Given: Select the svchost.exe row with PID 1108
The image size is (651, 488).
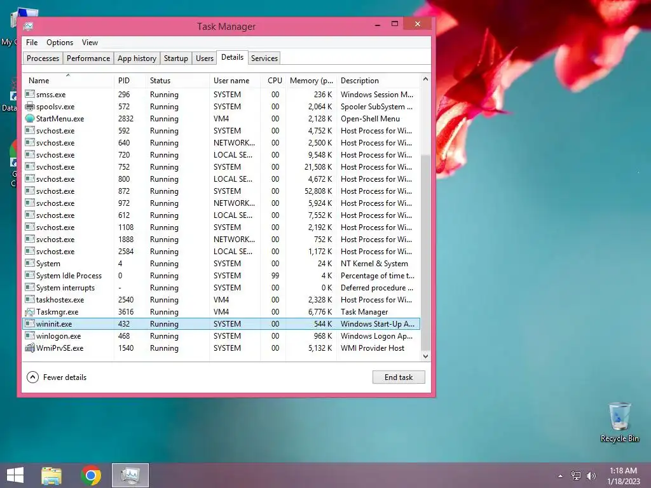Looking at the screenshot, I should click(221, 227).
